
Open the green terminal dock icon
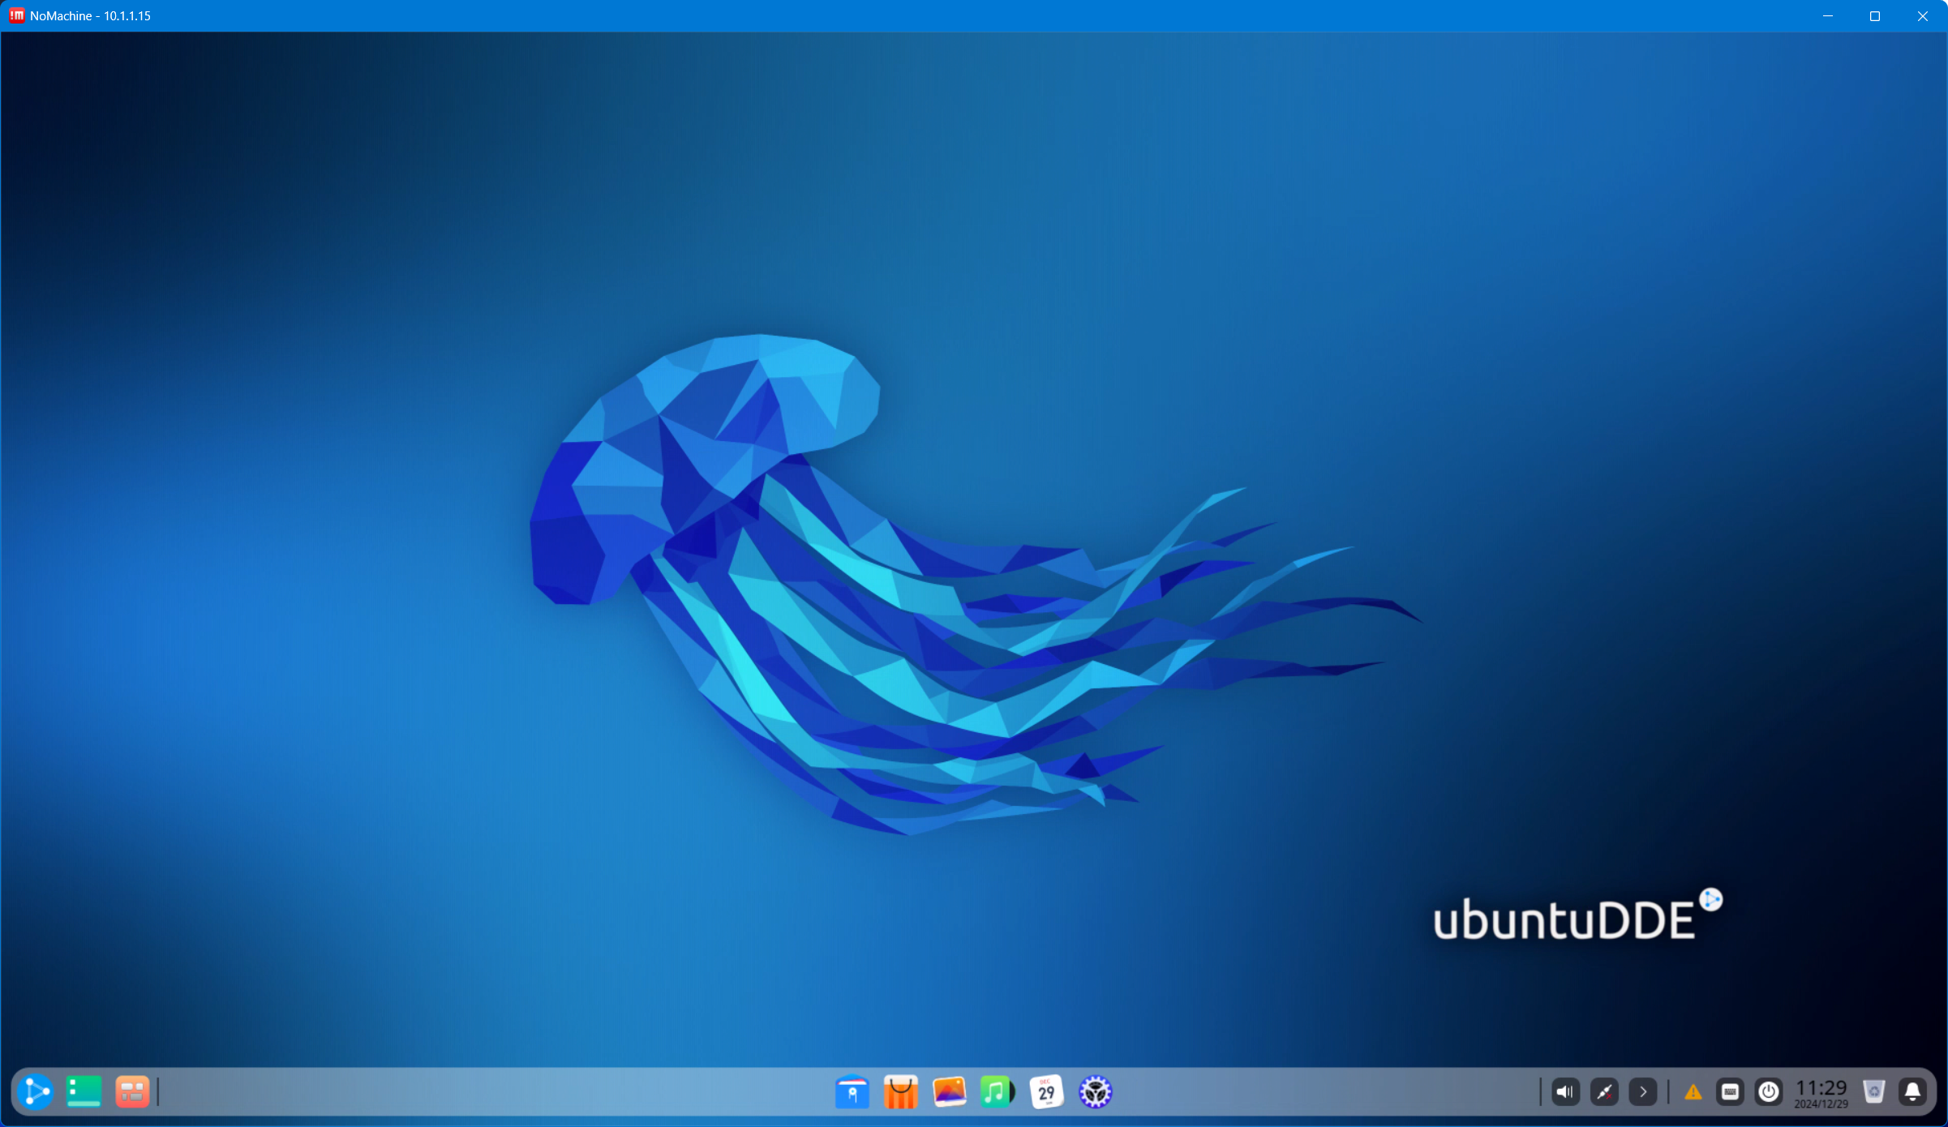pyautogui.click(x=84, y=1092)
